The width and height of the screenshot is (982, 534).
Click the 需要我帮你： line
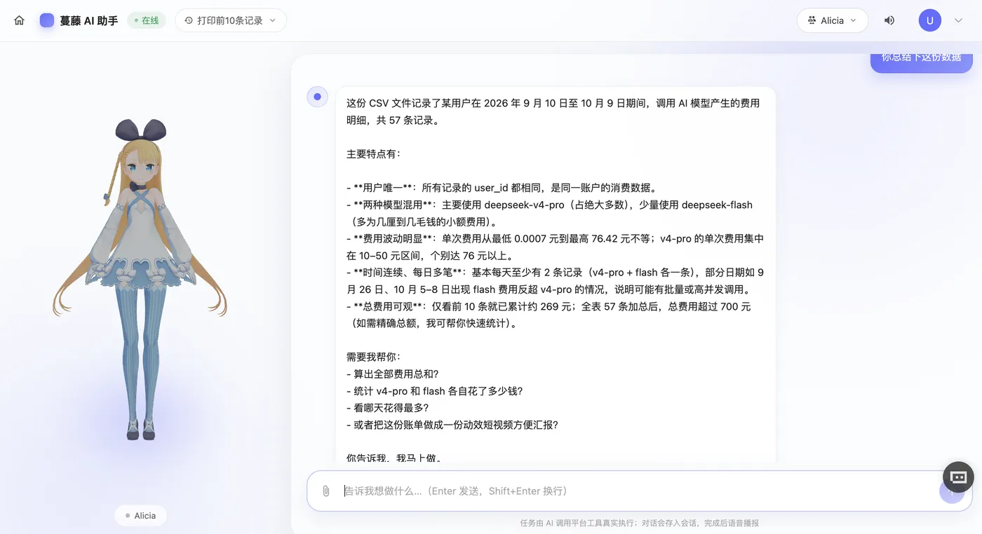click(x=374, y=357)
